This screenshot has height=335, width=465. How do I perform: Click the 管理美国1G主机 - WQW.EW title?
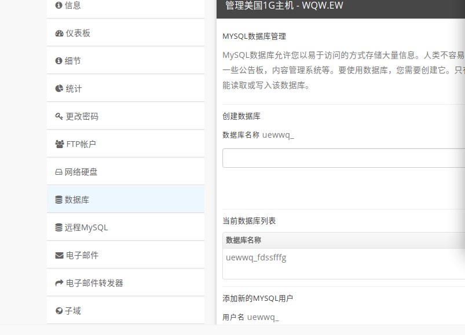click(284, 5)
